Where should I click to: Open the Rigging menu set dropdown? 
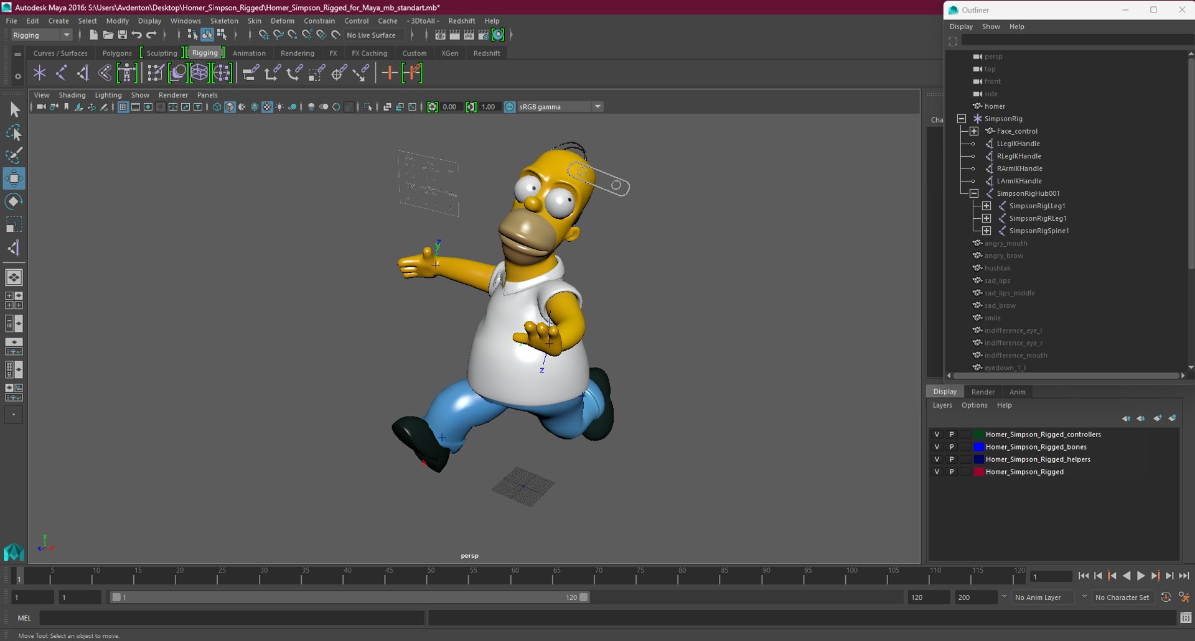pos(41,35)
